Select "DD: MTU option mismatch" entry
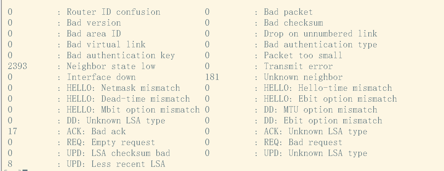This screenshot has height=171, width=444. pyautogui.click(x=320, y=110)
